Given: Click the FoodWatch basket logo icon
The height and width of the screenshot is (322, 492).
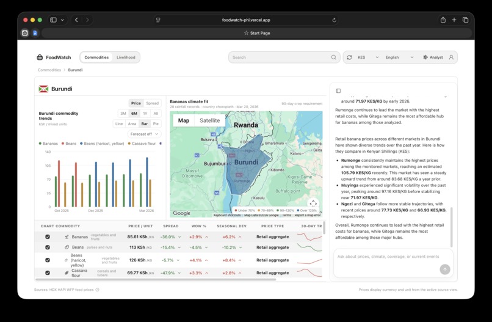Looking at the screenshot, I should coord(40,57).
